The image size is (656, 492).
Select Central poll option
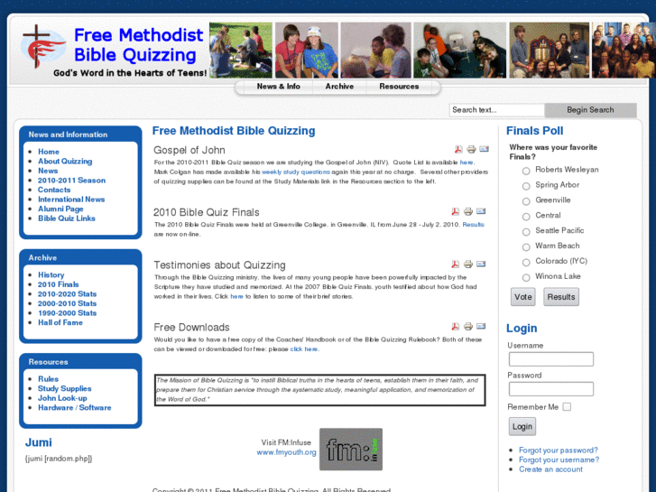coord(526,217)
